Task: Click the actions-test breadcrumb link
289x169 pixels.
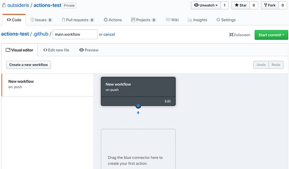Action: tap(15, 34)
